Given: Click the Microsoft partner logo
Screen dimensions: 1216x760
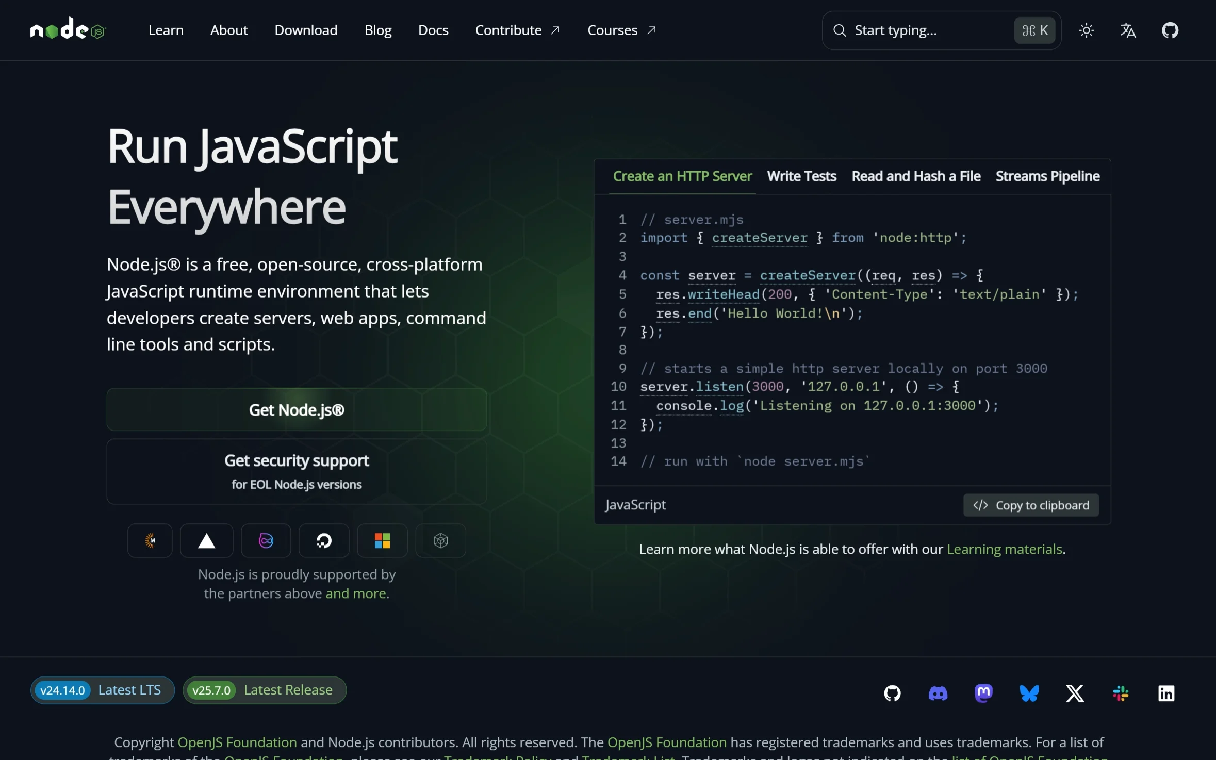Looking at the screenshot, I should tap(382, 540).
